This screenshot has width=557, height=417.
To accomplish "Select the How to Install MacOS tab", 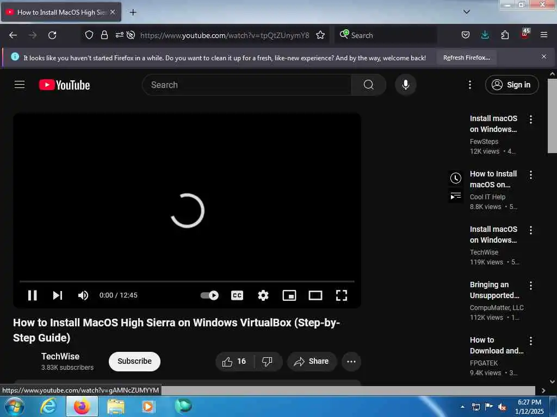I will (x=61, y=12).
